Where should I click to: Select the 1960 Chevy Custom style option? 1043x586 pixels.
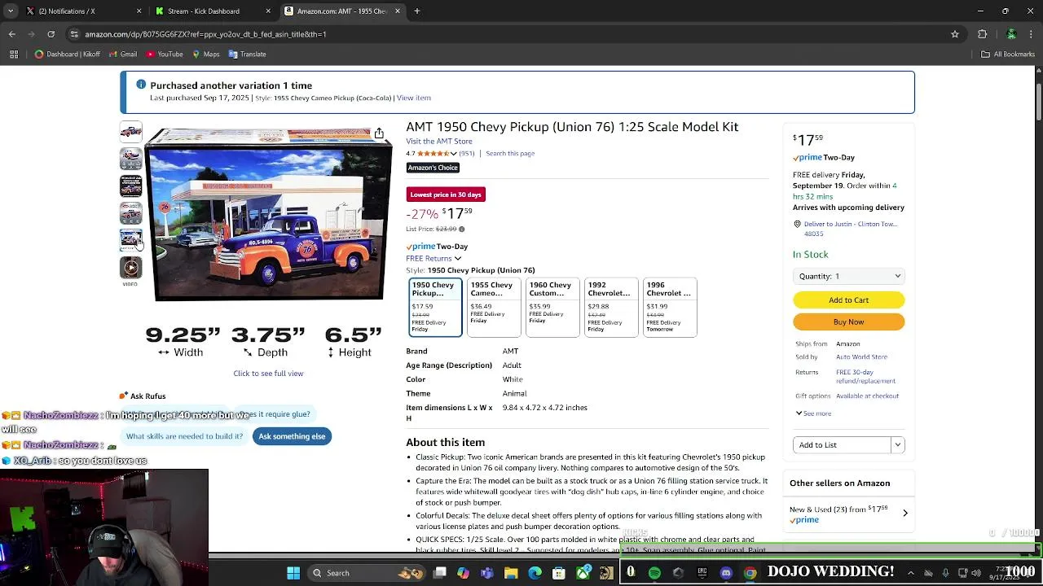(x=552, y=307)
